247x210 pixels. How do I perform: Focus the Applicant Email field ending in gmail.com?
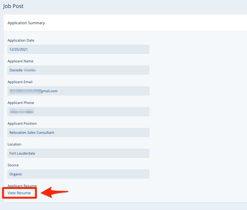point(78,91)
